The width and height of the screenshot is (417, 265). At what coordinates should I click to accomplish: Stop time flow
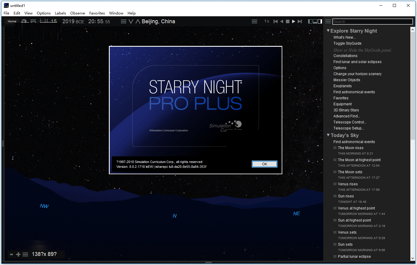pyautogui.click(x=288, y=21)
